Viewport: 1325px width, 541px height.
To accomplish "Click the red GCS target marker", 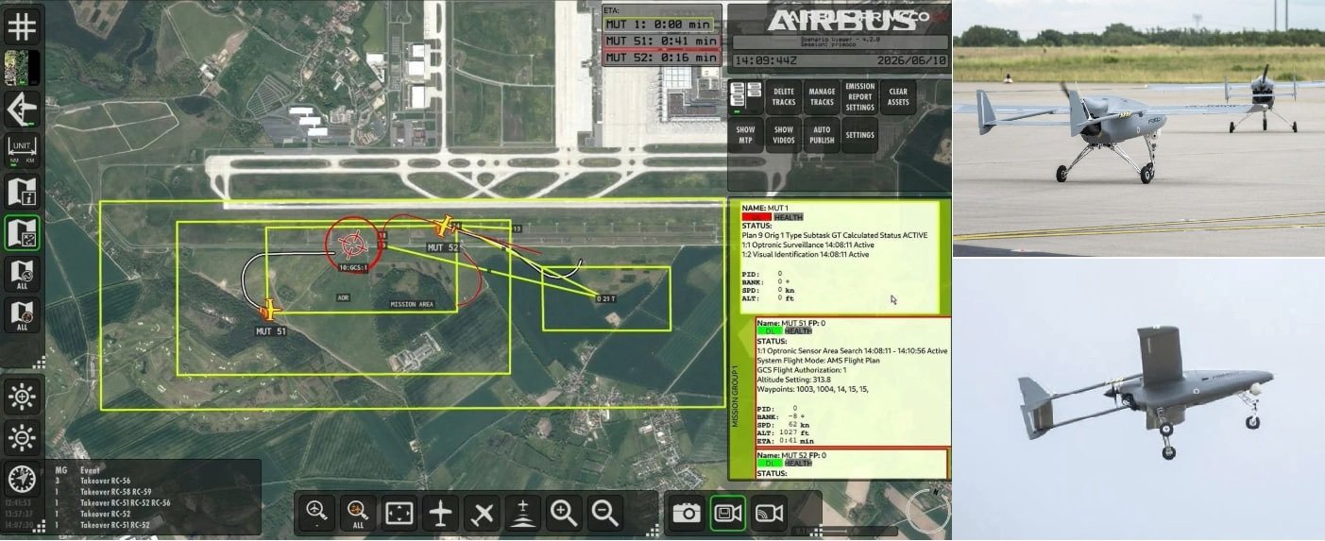I will click(351, 245).
